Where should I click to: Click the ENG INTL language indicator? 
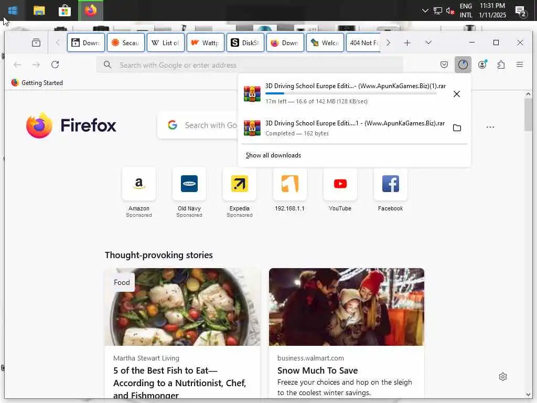pos(466,10)
